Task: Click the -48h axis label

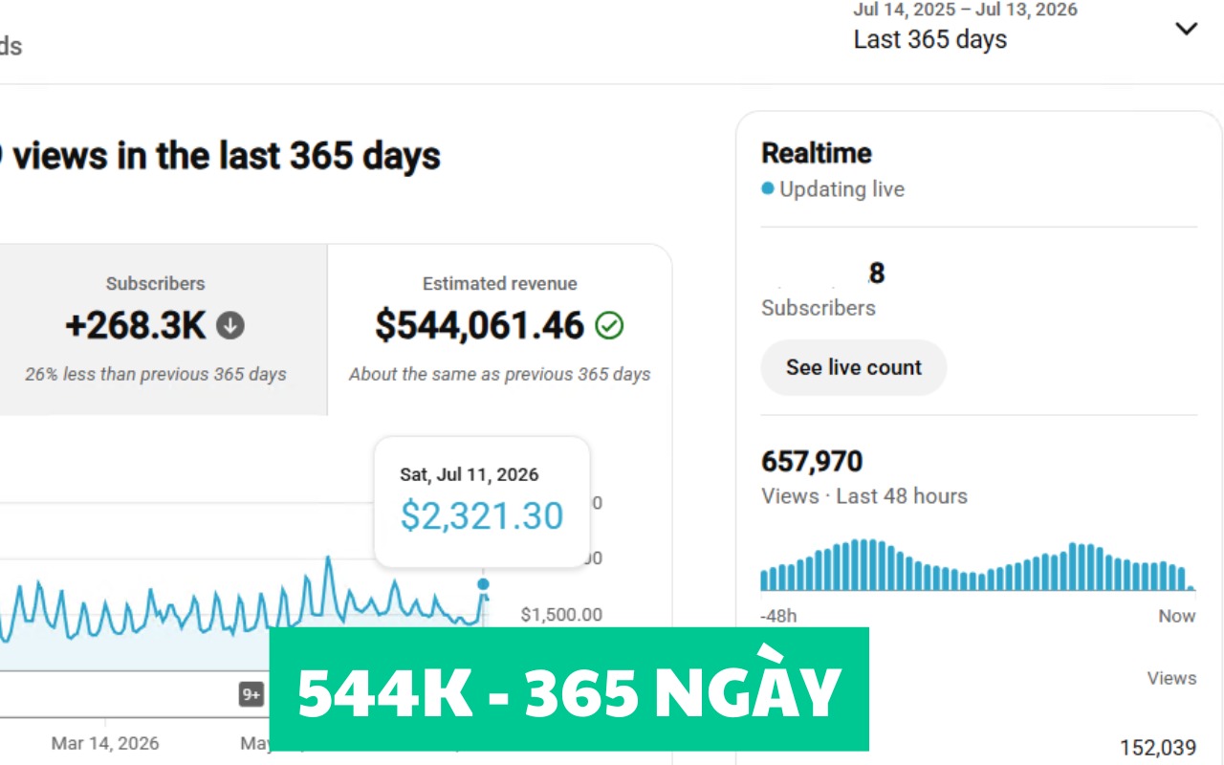Action: (x=779, y=616)
